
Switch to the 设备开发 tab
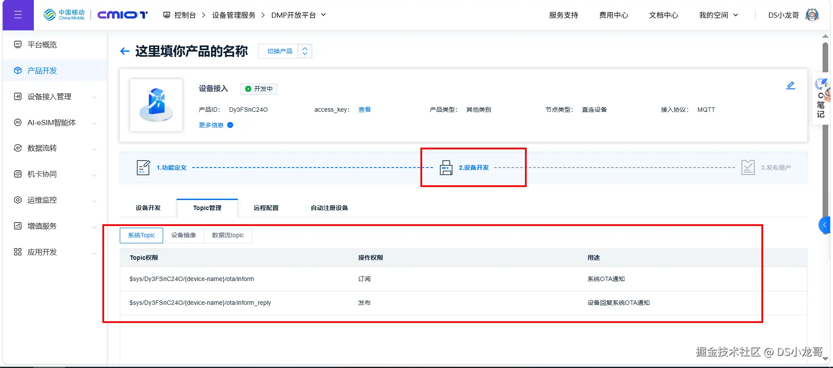[x=148, y=208]
